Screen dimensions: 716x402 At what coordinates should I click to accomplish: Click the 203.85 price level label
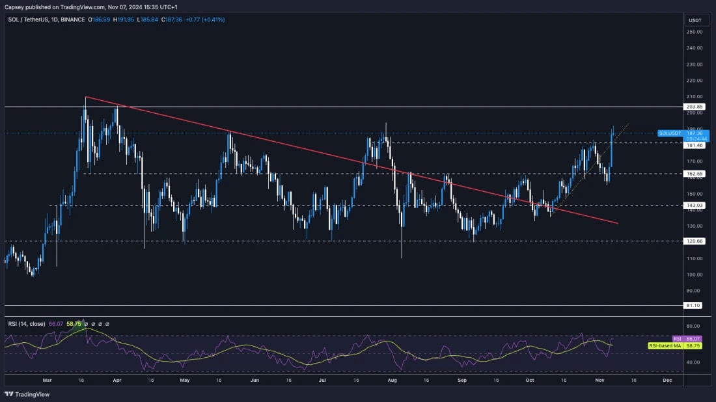(x=693, y=107)
